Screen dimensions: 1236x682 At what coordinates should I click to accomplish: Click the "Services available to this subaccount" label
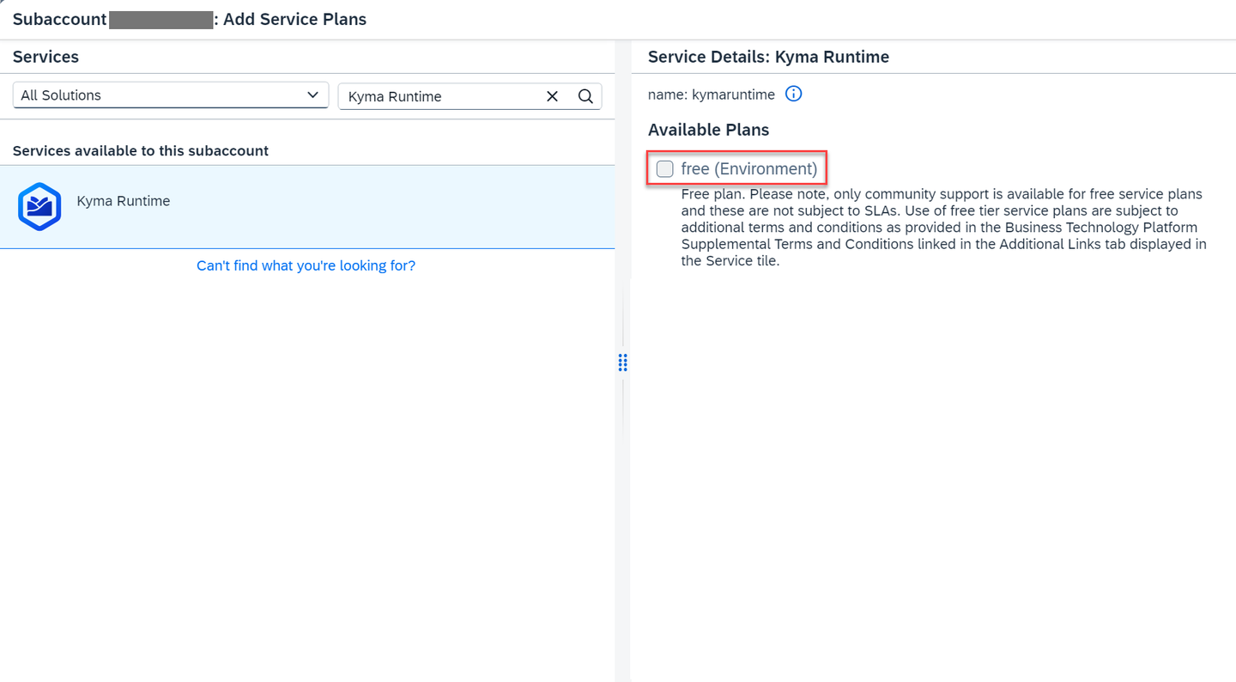[x=141, y=151]
